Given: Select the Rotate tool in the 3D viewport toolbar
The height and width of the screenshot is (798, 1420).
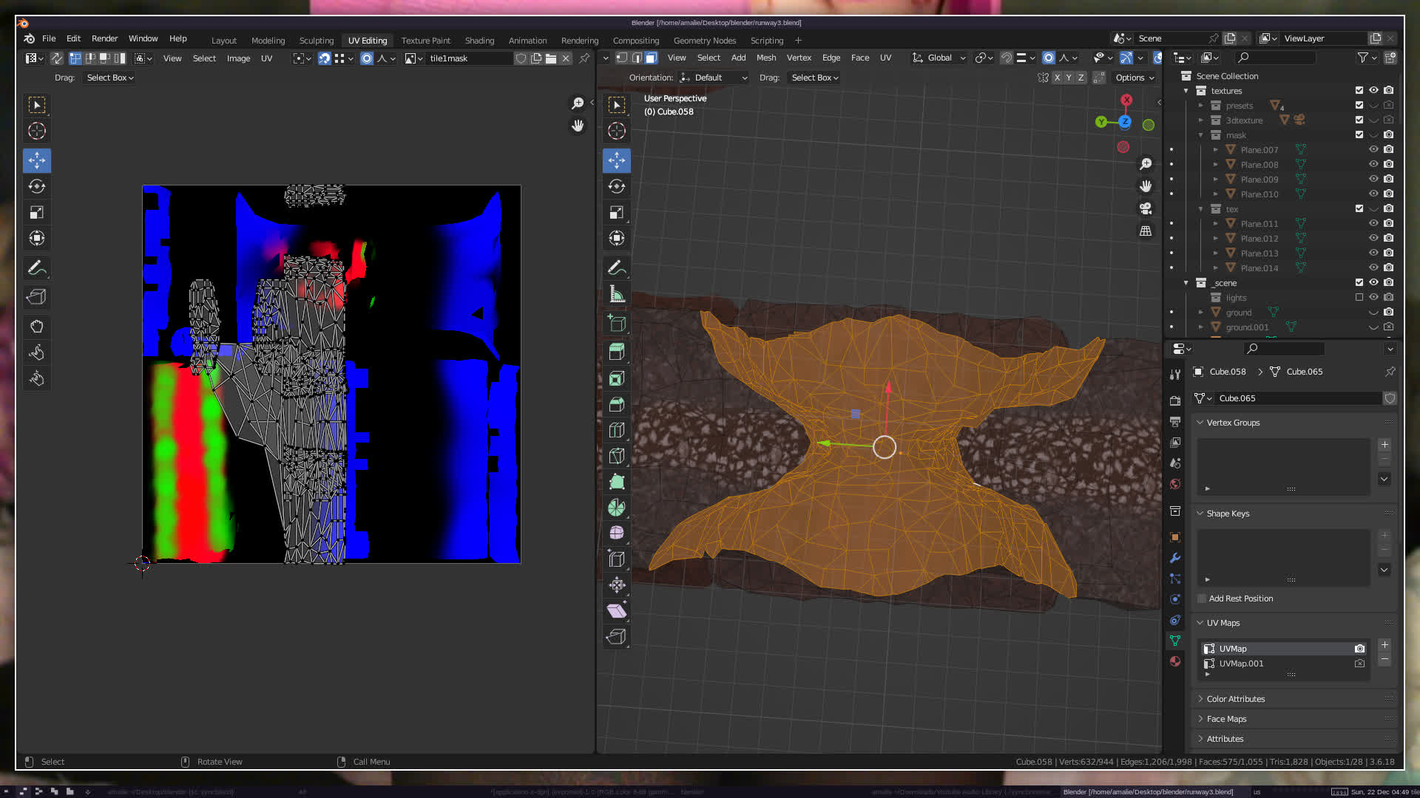Looking at the screenshot, I should point(617,186).
